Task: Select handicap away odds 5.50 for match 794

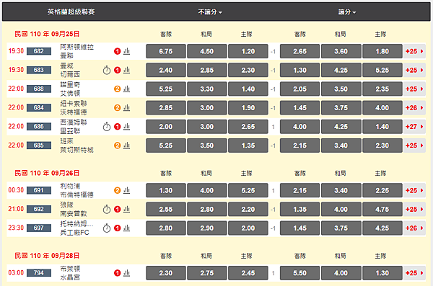Action: coord(299,273)
